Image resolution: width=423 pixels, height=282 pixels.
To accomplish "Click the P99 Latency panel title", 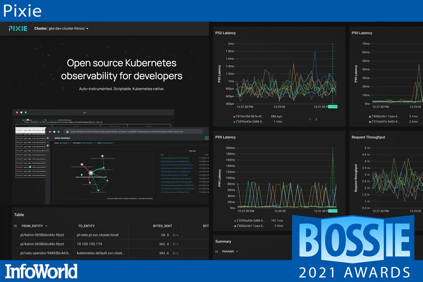I will pos(225,137).
